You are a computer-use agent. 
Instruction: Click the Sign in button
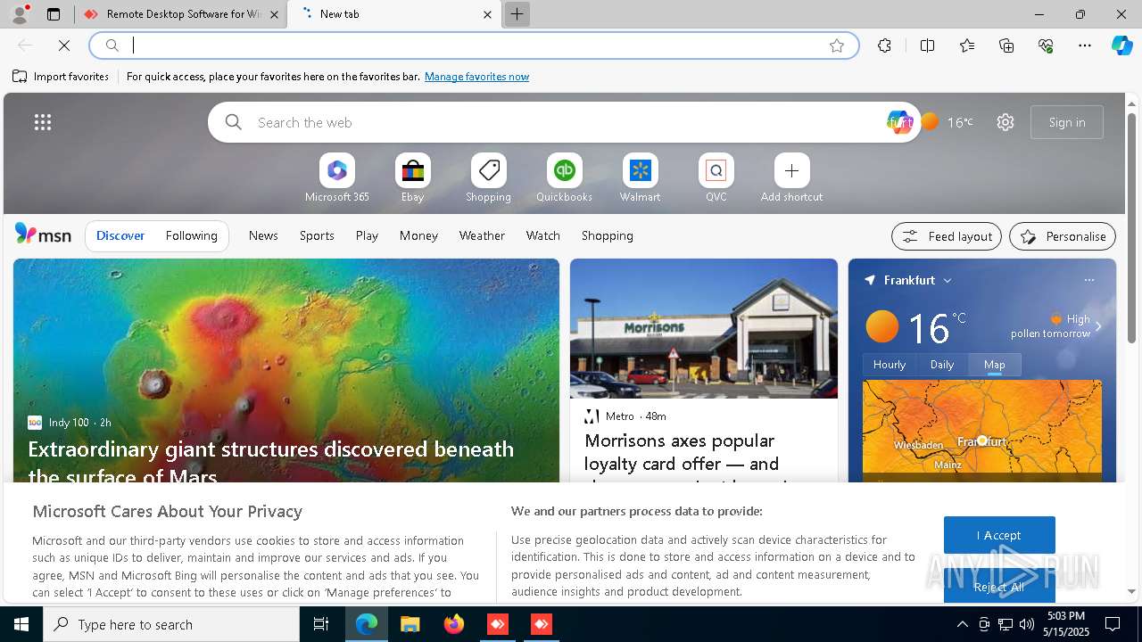(1067, 122)
